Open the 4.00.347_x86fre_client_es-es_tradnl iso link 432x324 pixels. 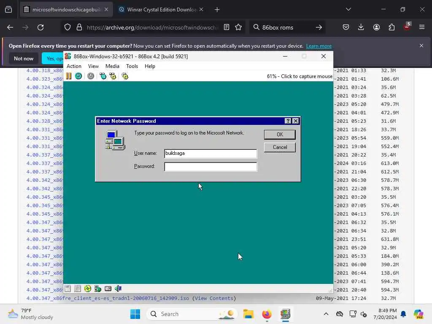click(x=108, y=298)
